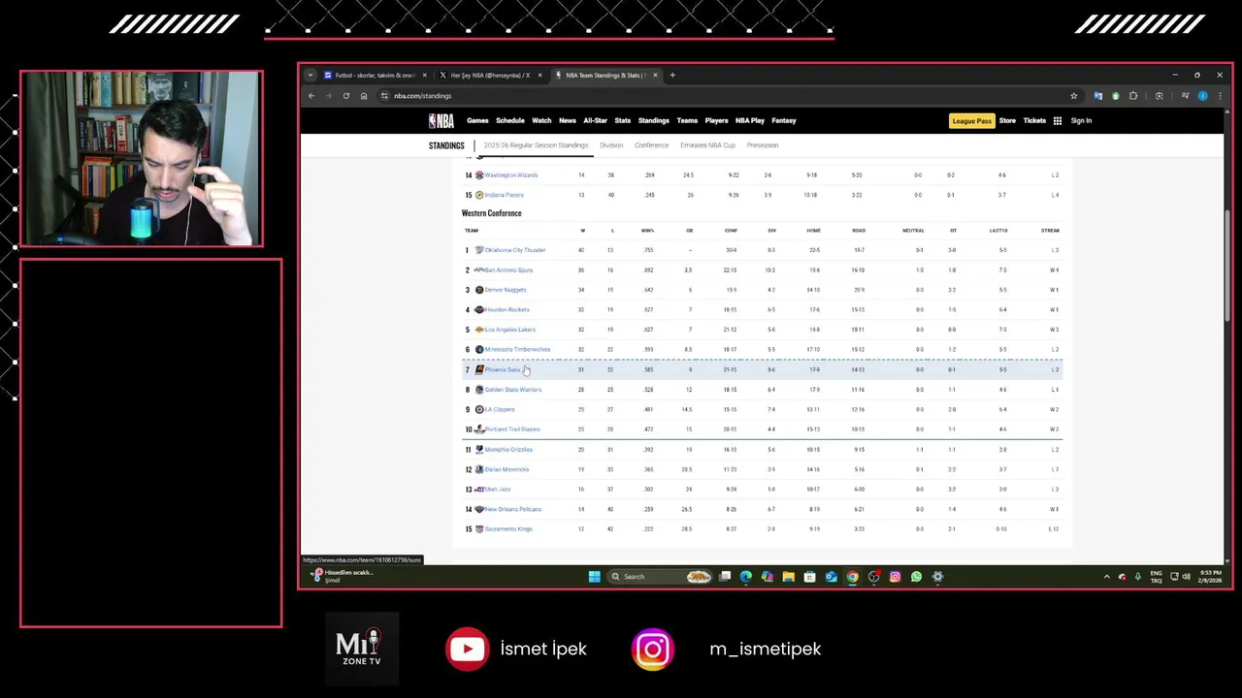Open Instagram from the taskbar
The width and height of the screenshot is (1242, 698).
[895, 577]
